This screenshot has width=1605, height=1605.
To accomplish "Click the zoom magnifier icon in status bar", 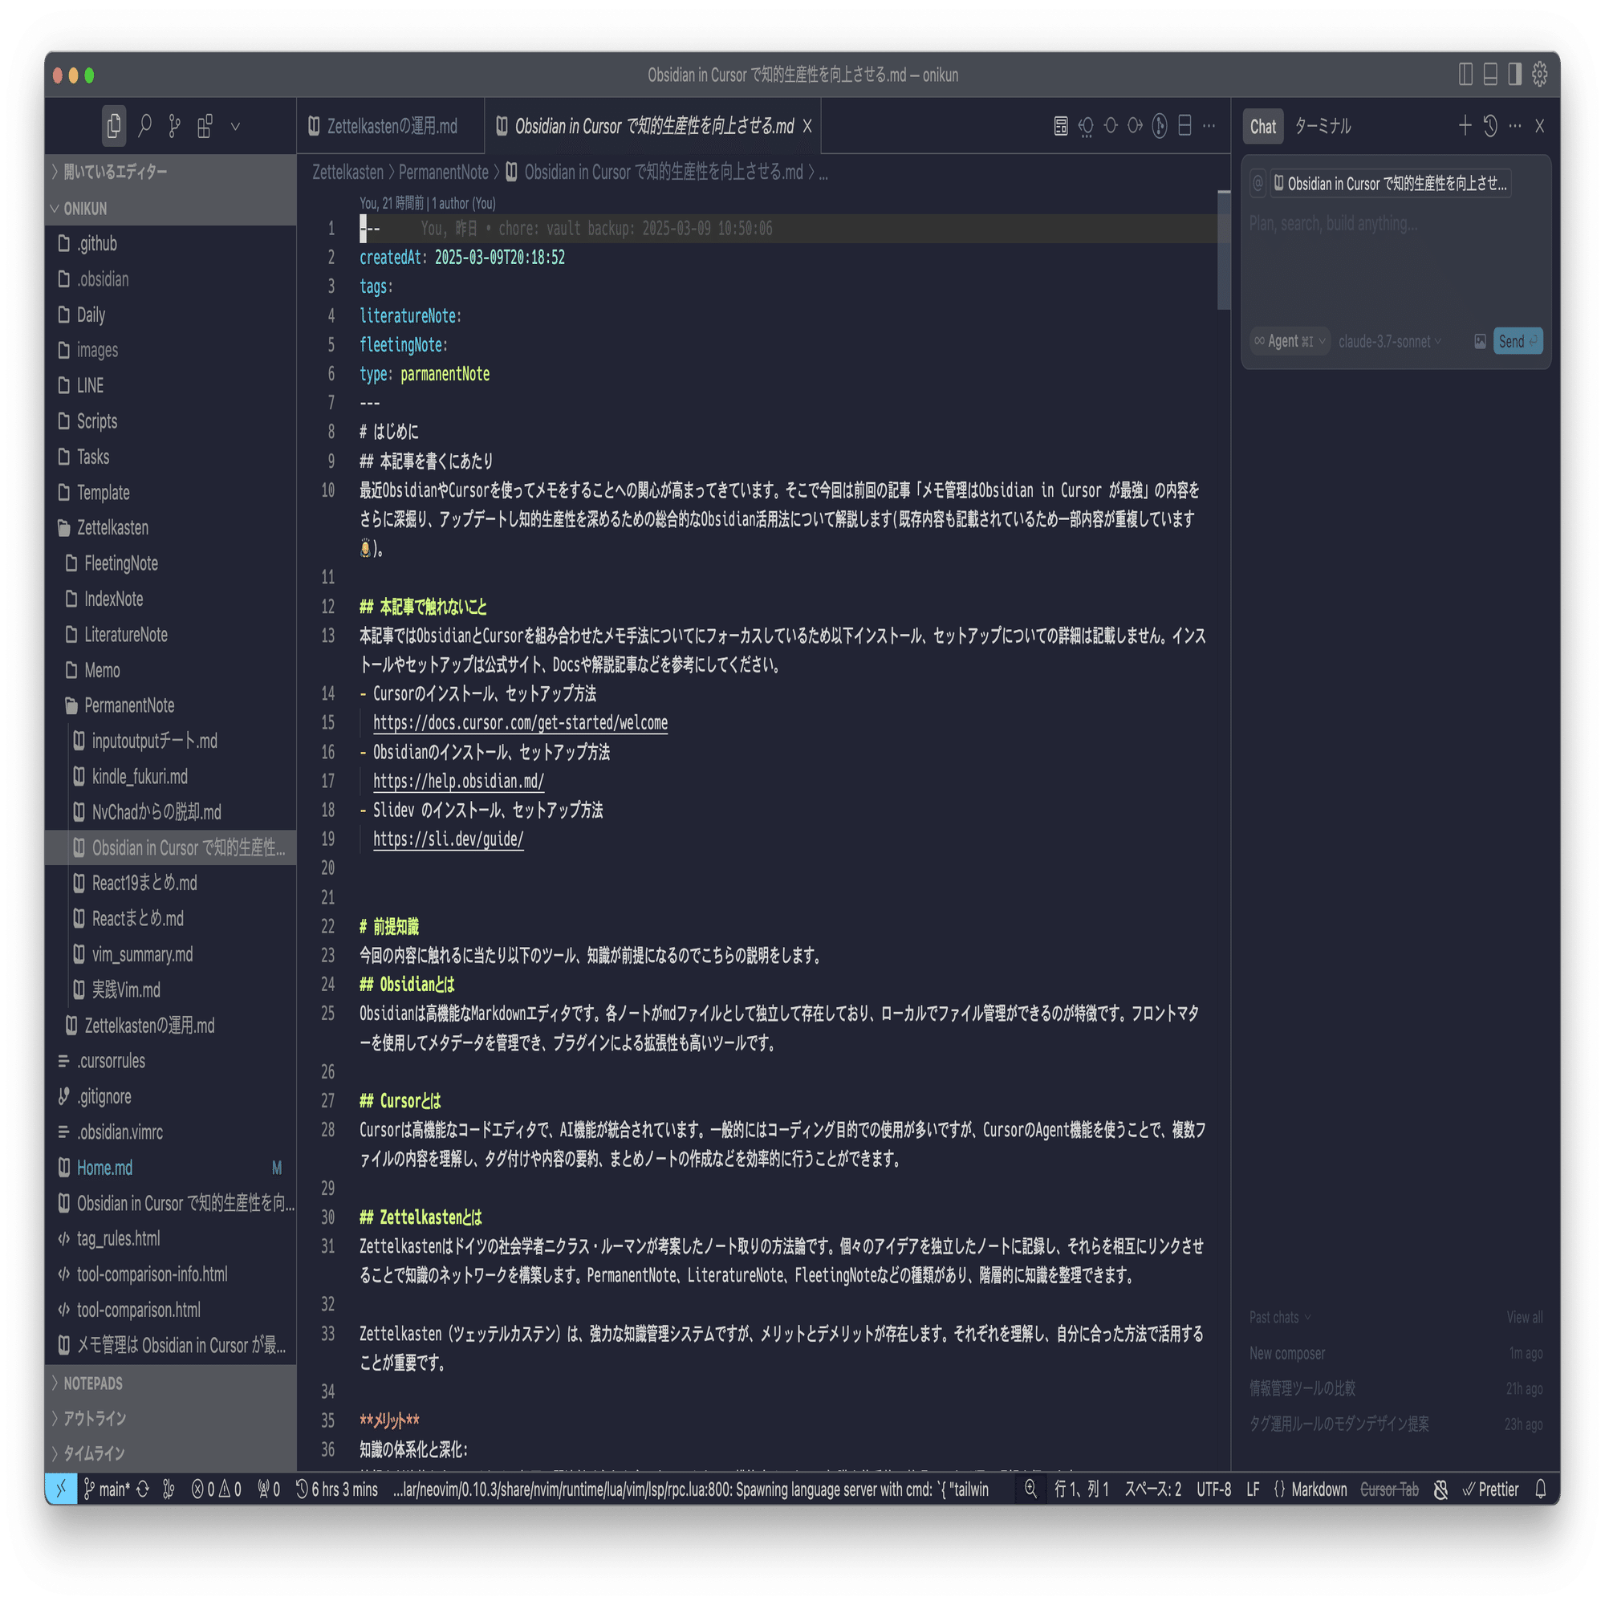I will [x=1031, y=1489].
